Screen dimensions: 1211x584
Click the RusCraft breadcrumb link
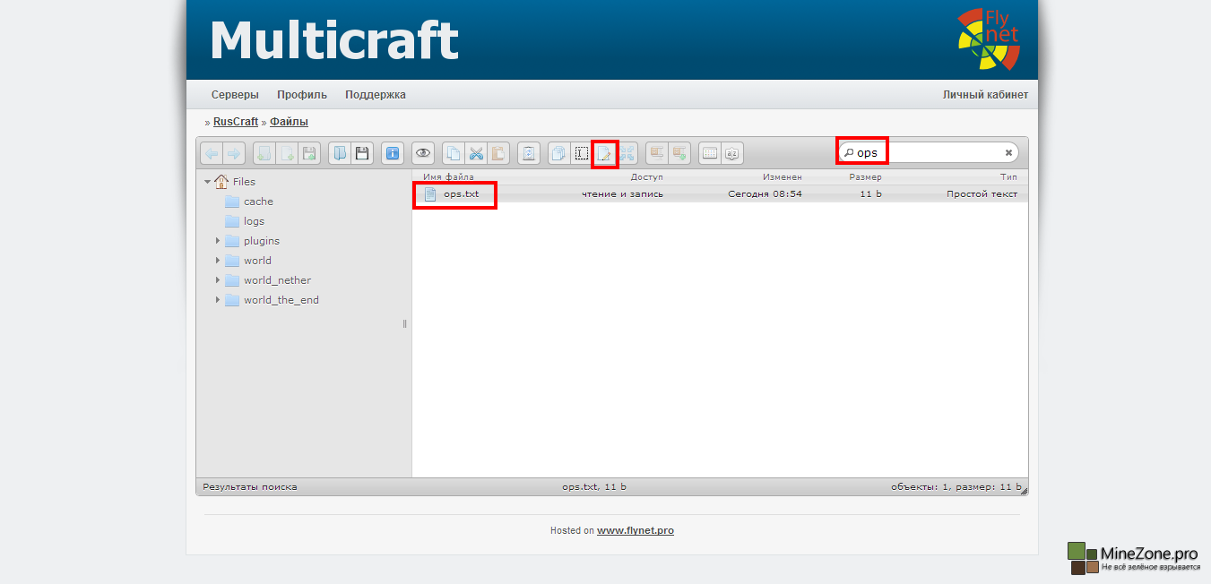coord(235,122)
